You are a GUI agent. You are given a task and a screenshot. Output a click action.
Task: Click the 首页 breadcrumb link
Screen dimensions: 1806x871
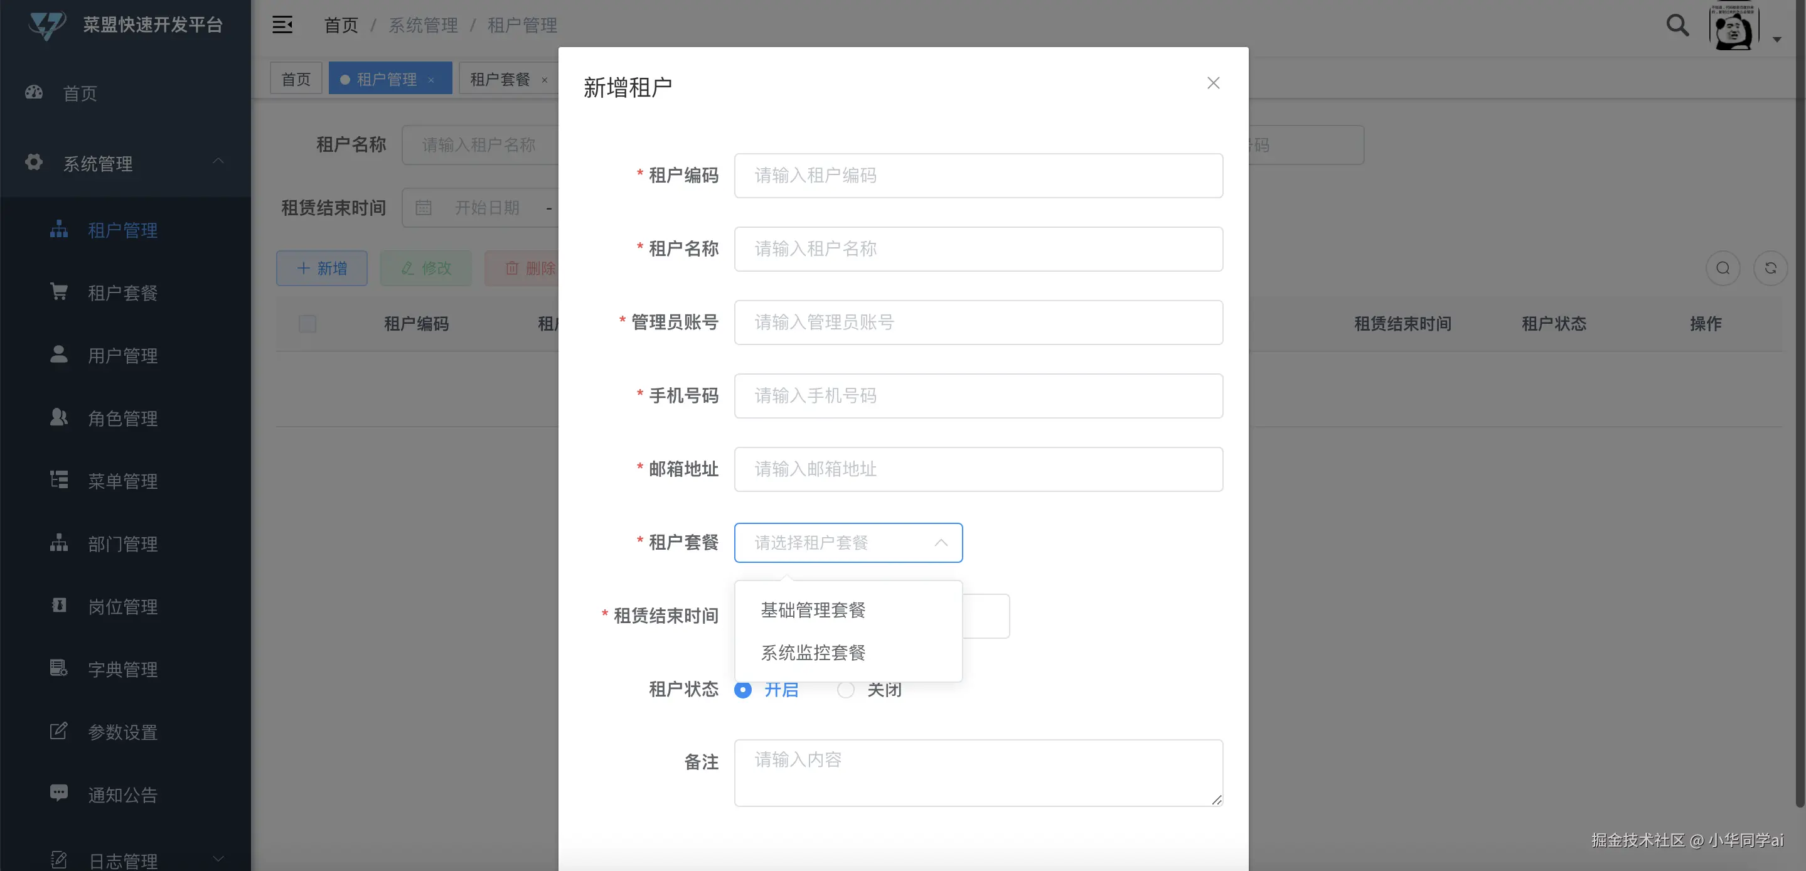click(x=341, y=25)
